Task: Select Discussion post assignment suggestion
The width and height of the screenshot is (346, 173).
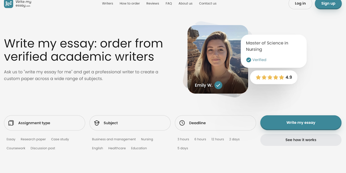Action: pyautogui.click(x=43, y=148)
